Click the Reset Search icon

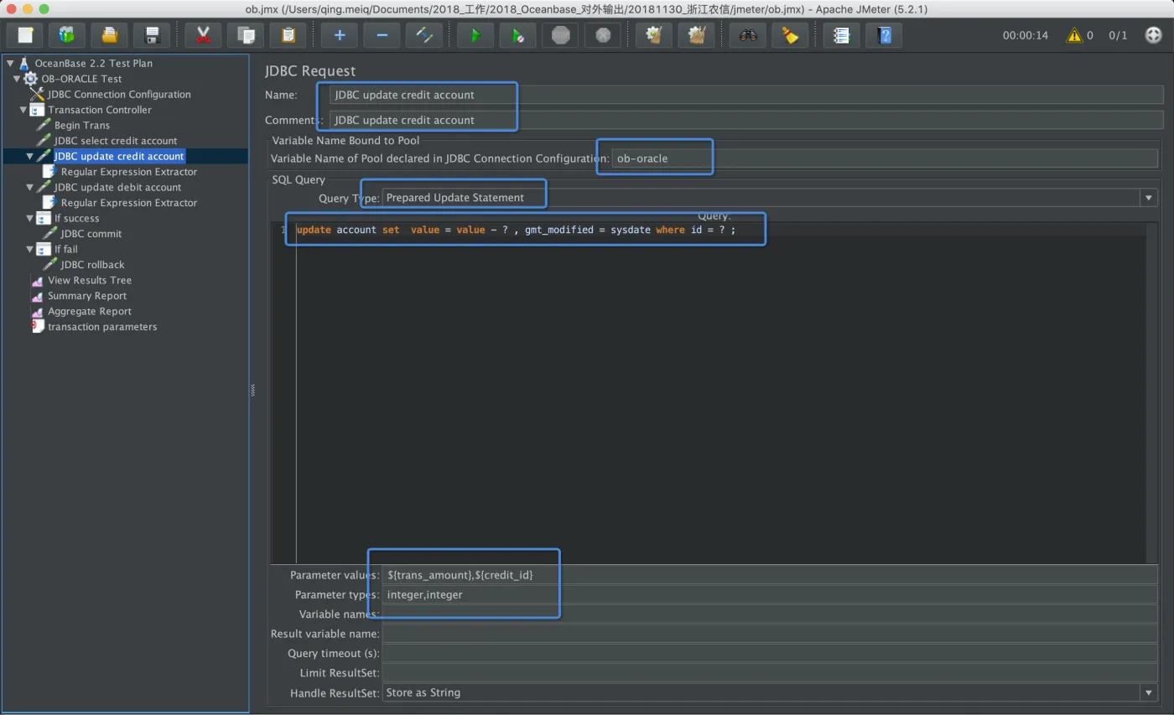[x=790, y=35]
